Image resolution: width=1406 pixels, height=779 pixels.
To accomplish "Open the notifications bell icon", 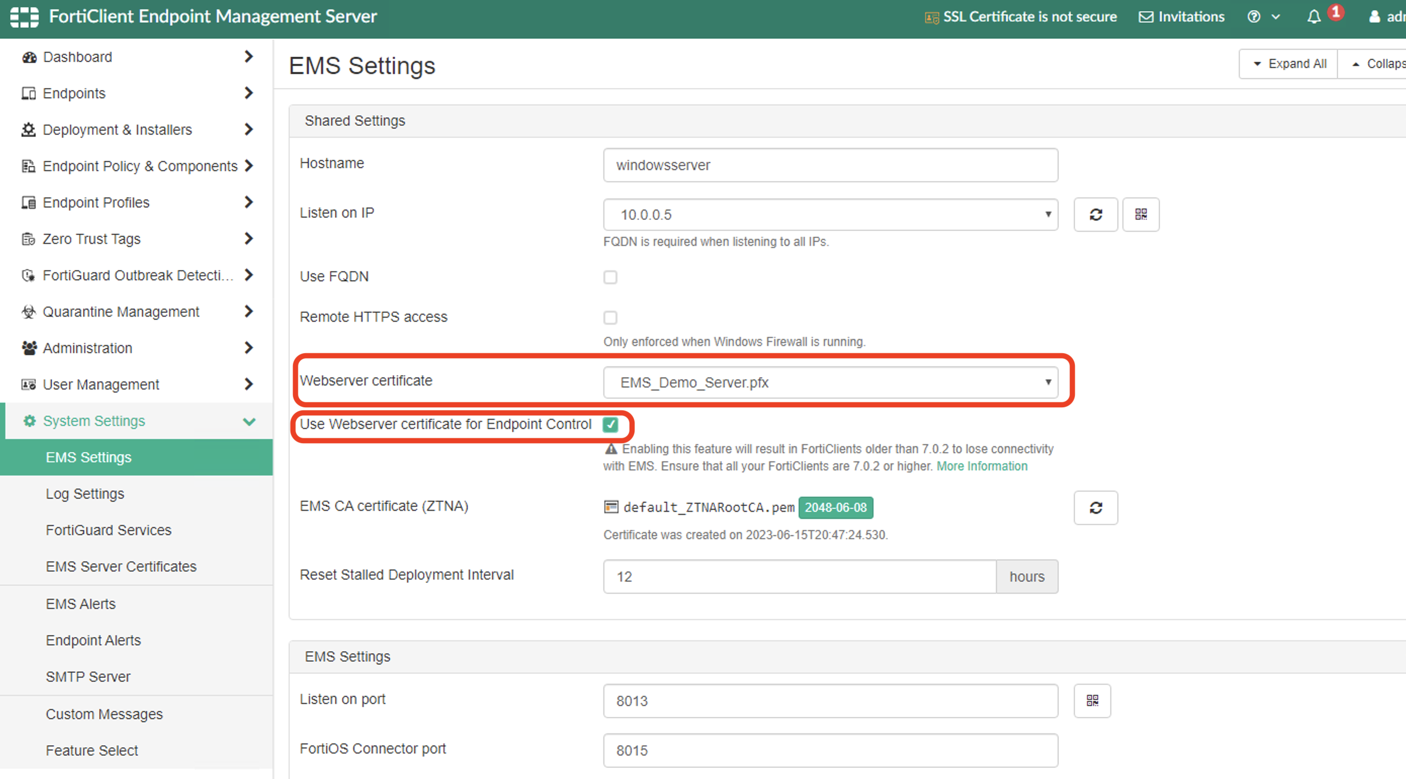I will (1314, 17).
